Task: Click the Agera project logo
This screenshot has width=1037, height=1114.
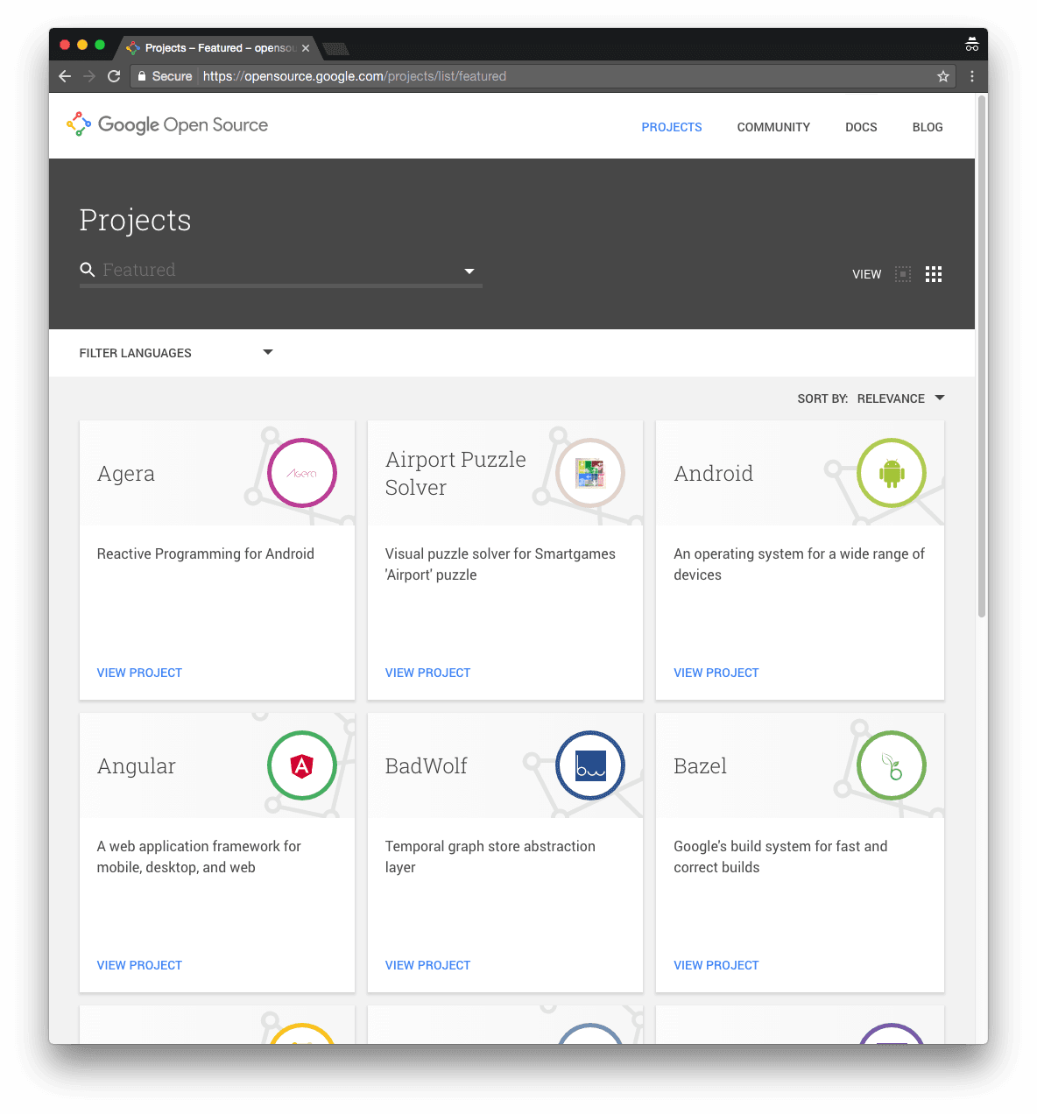Action: point(302,473)
